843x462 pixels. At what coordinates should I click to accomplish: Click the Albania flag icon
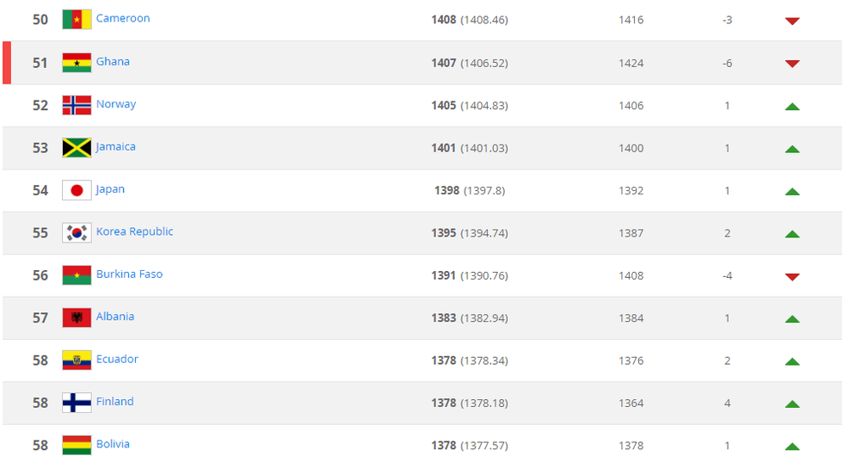[77, 317]
